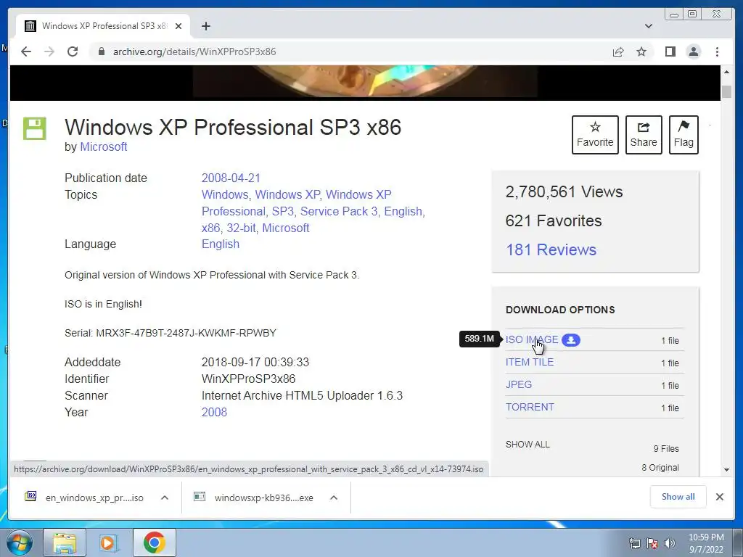743x557 pixels.
Task: Click the volume speaker tray icon
Action: tap(670, 543)
